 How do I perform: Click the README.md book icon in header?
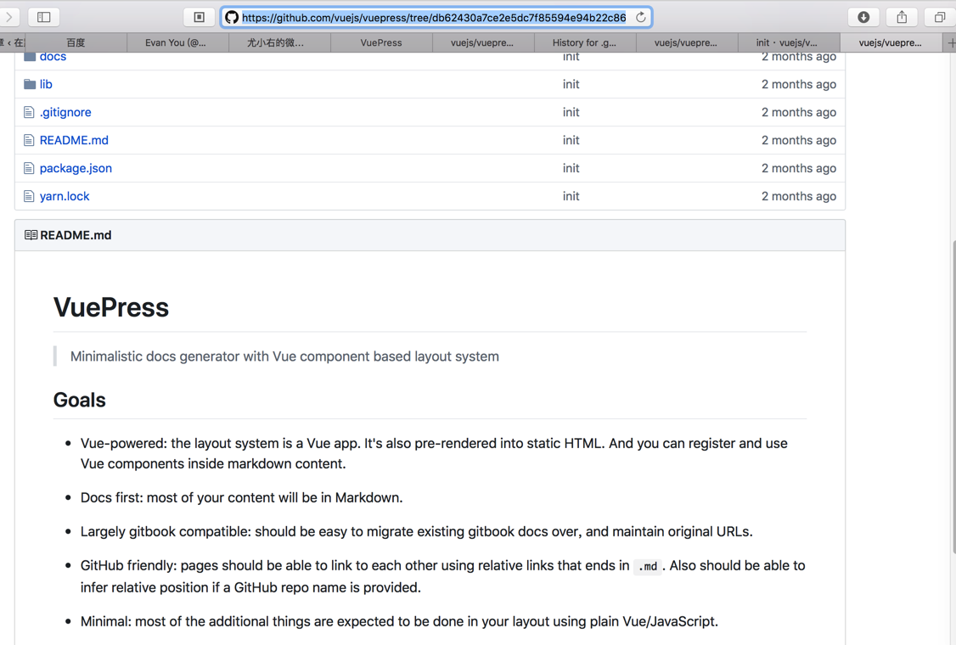(31, 235)
